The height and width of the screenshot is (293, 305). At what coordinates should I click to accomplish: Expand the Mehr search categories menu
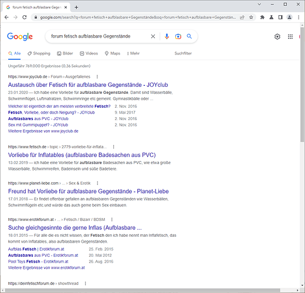133,53
